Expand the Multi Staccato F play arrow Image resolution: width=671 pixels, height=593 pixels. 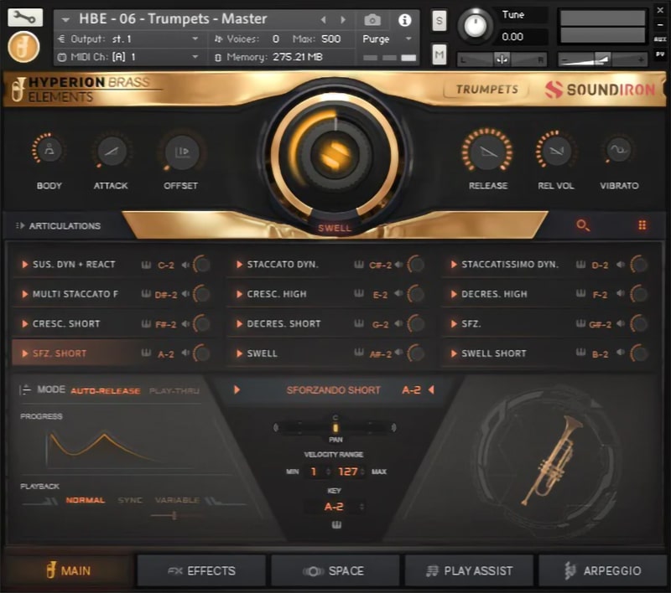pos(25,294)
